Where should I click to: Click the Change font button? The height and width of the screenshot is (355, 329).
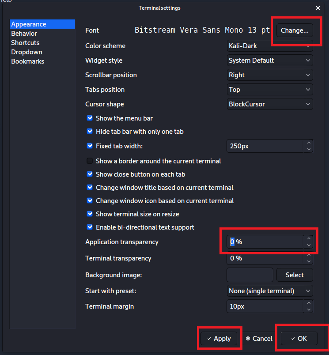(295, 30)
